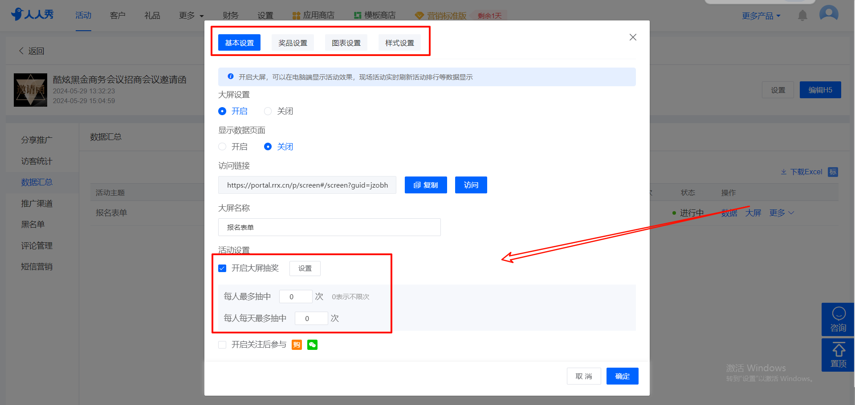Open 访客统计 in the sidebar

click(x=37, y=161)
